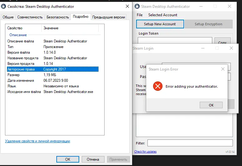Click the Значение column header
Viewport: 242px width, 166px height.
(x=70, y=28)
